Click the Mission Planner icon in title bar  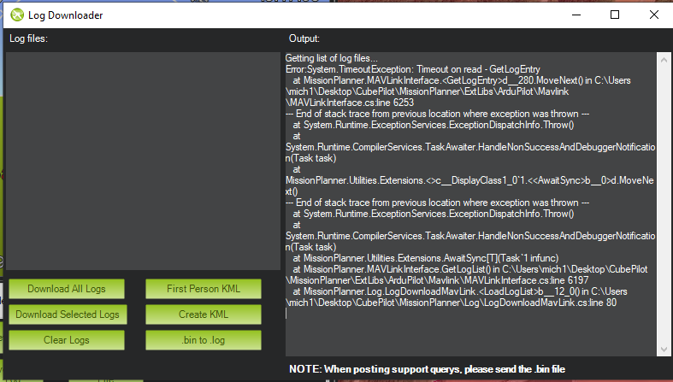(x=16, y=15)
